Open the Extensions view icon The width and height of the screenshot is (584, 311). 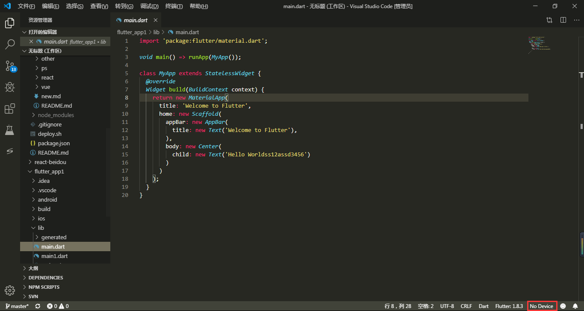(9, 109)
